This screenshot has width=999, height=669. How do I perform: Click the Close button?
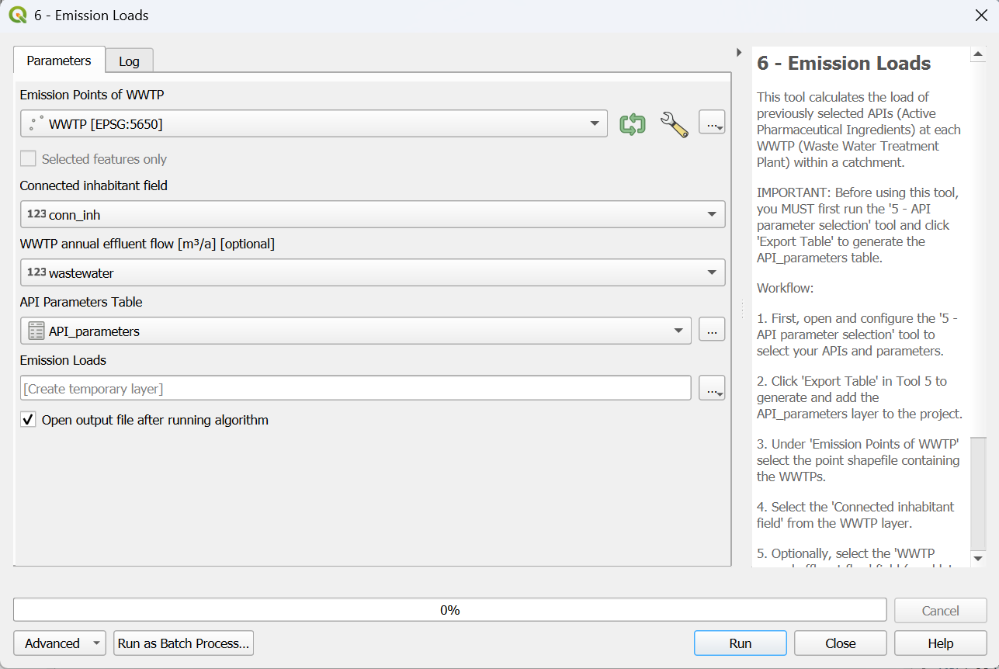(x=841, y=643)
